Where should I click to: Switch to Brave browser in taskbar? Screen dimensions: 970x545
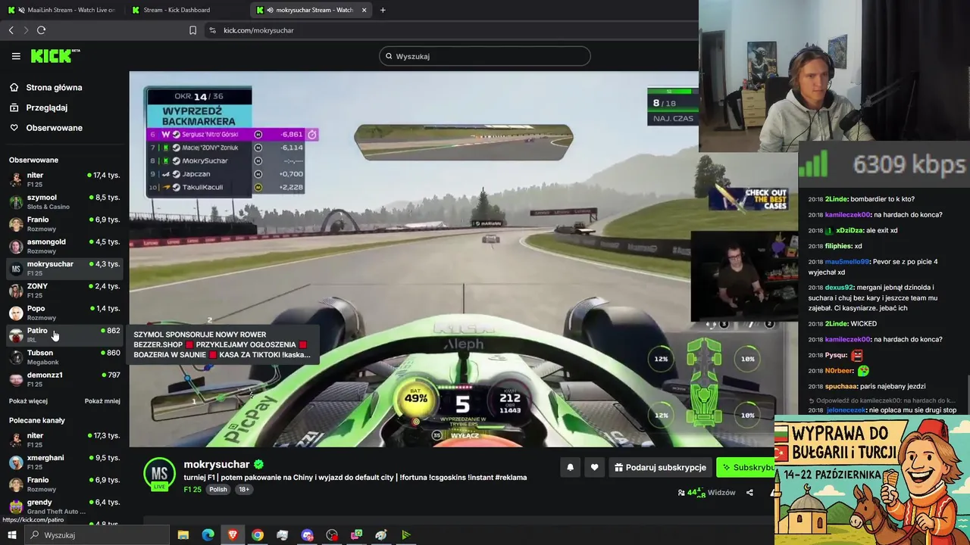(x=233, y=535)
